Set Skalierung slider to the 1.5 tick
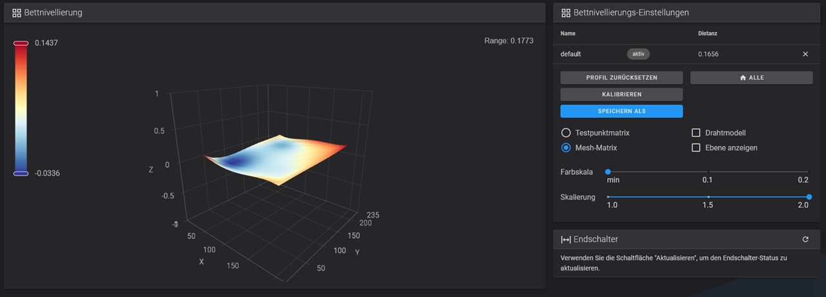This screenshot has width=826, height=297. pos(709,197)
